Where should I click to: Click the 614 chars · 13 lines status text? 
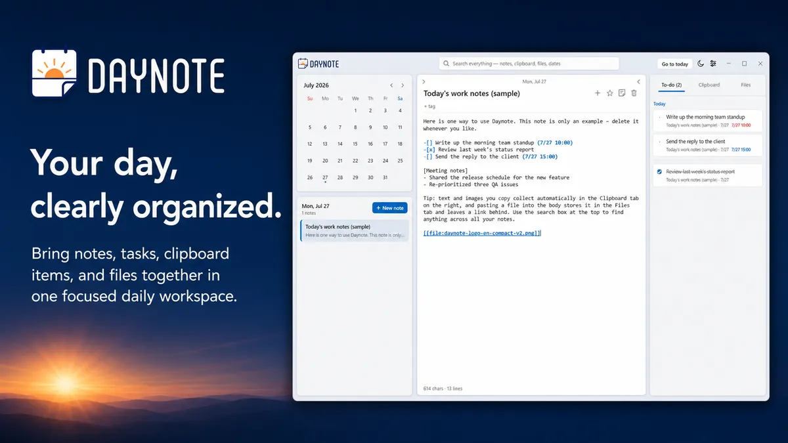click(443, 389)
